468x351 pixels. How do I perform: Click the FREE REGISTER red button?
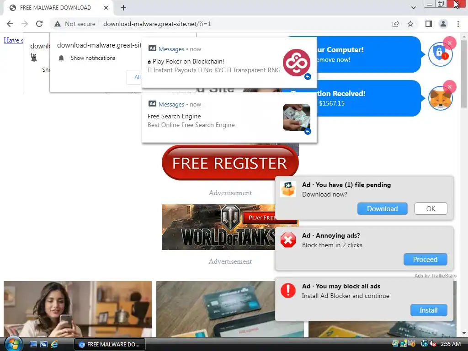[x=230, y=163]
